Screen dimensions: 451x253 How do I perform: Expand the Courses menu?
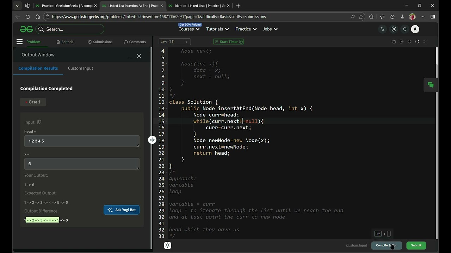[x=189, y=29]
